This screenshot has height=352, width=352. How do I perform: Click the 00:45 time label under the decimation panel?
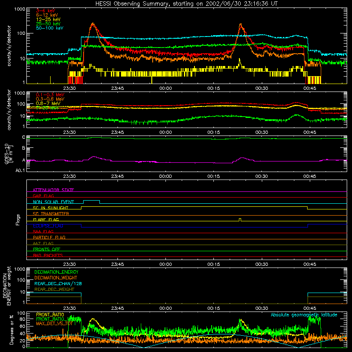[310, 308]
